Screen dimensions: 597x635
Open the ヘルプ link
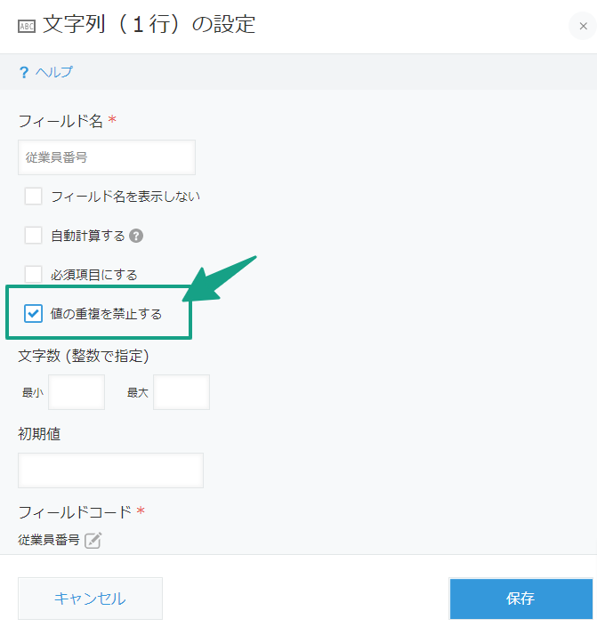(x=54, y=72)
